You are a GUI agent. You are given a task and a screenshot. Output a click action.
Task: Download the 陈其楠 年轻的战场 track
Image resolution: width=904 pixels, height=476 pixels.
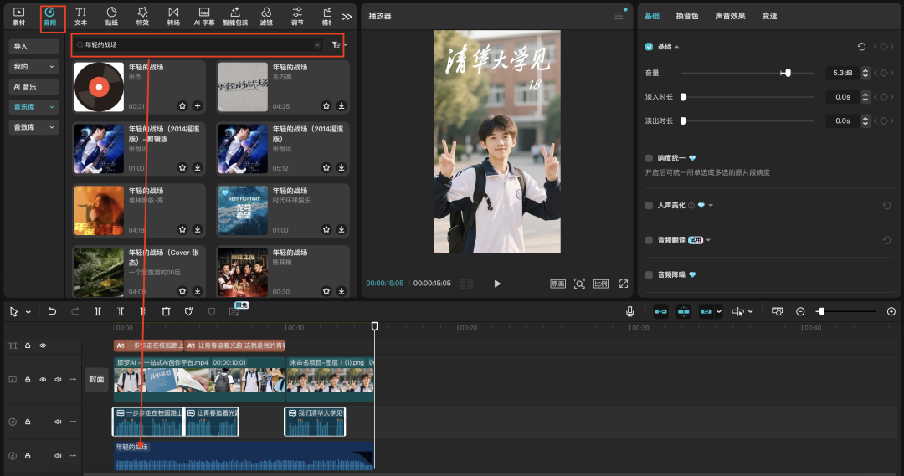(x=342, y=291)
